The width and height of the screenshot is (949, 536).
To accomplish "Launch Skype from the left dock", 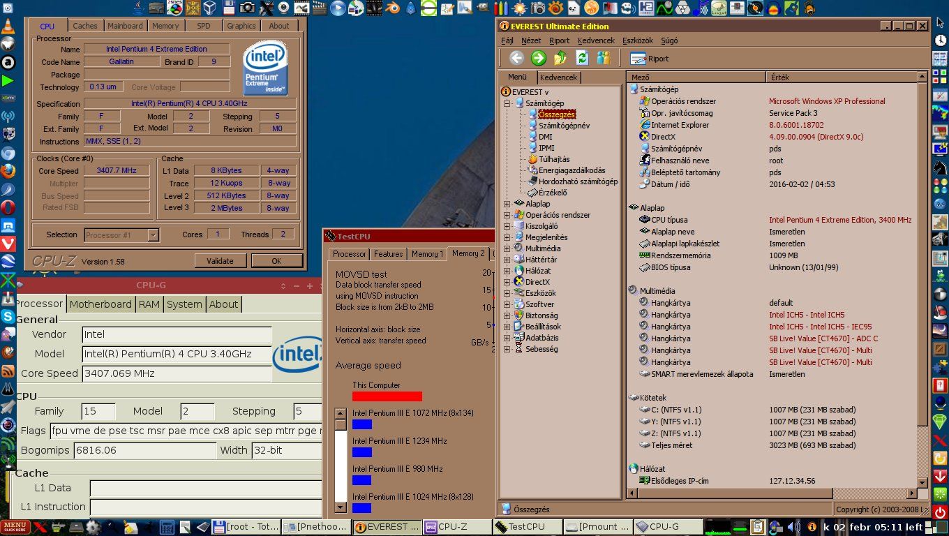I will pyautogui.click(x=8, y=316).
